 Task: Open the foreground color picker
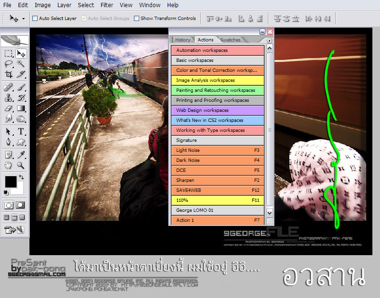11,182
